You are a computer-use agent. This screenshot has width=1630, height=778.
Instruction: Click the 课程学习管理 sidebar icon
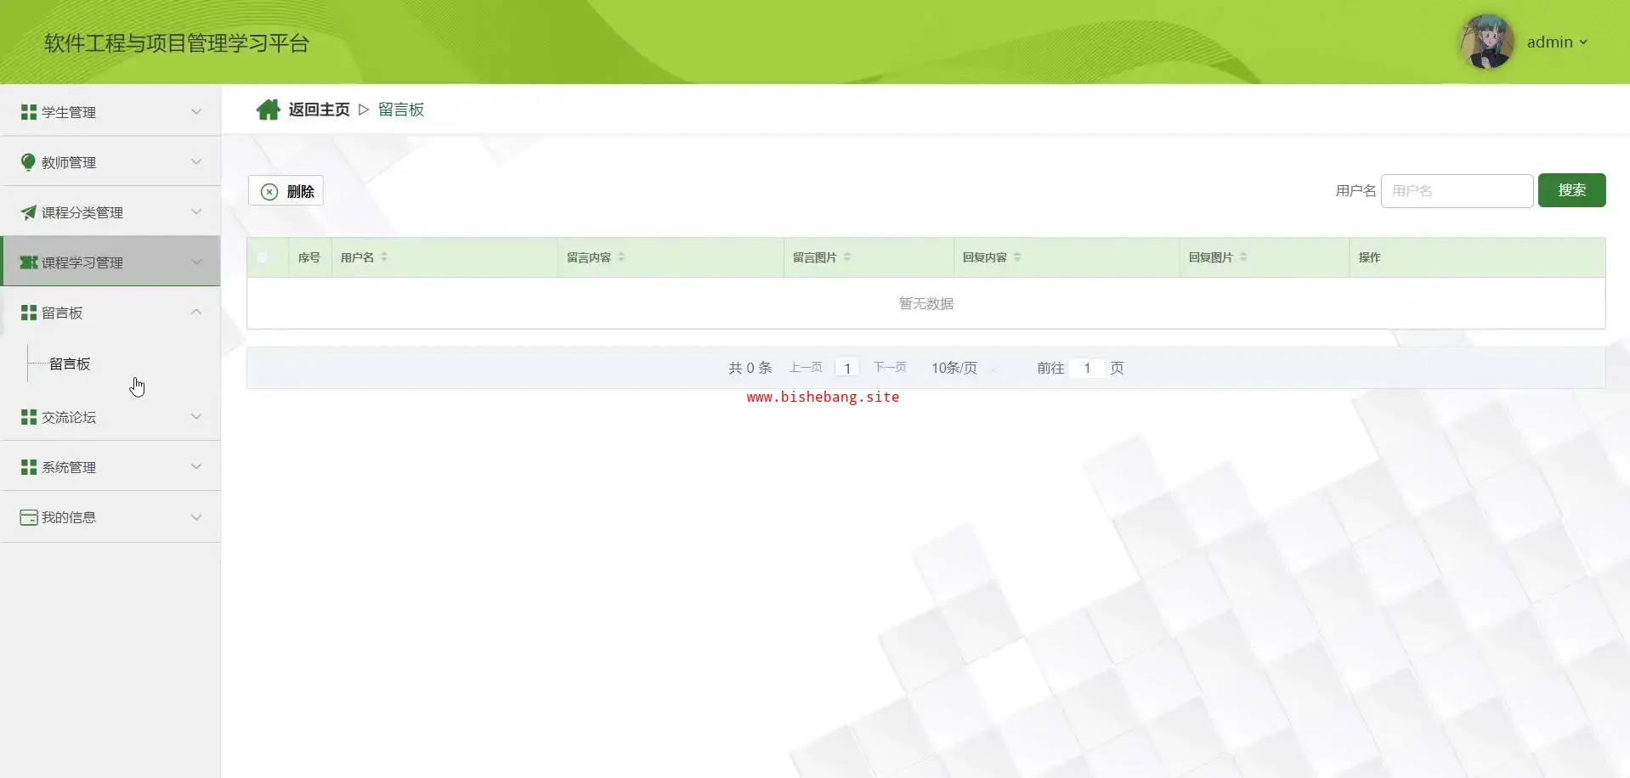click(x=29, y=262)
